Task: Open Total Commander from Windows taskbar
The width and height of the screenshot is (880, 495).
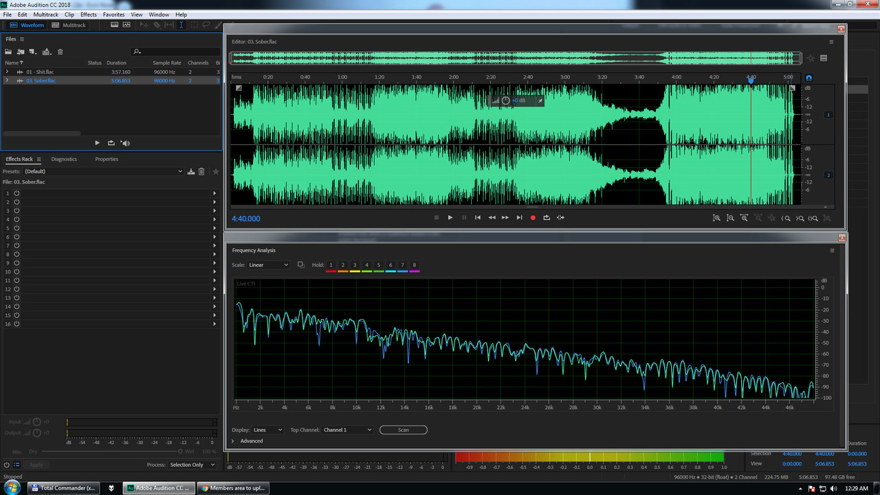Action: tap(63, 488)
